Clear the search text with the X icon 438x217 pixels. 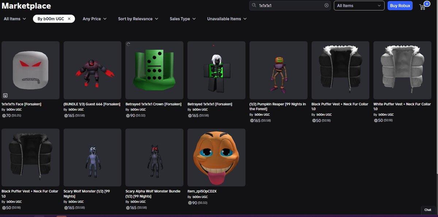[326, 5]
